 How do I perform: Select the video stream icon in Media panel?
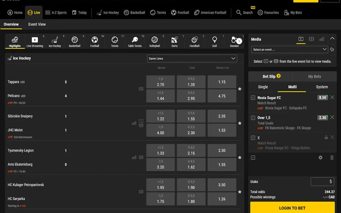[x=301, y=39]
